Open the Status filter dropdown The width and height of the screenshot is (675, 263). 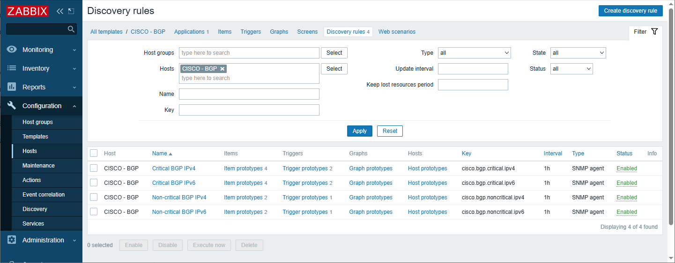571,69
